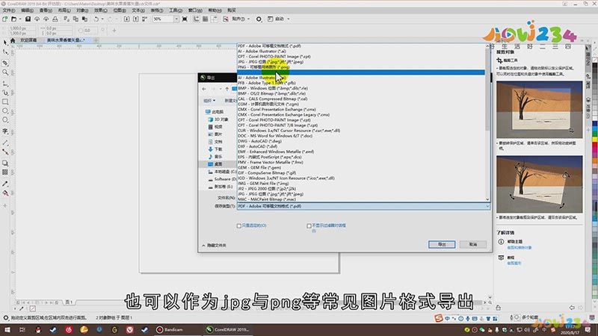The width and height of the screenshot is (598, 336).
Task: Click the Undo arrow icon
Action: click(96, 19)
